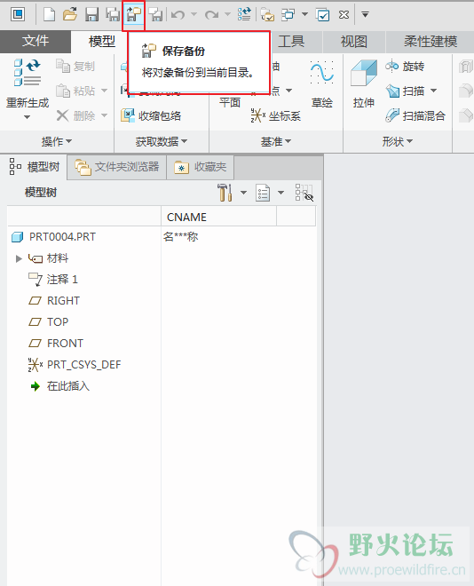Click the Shrinkwrap (收缩包络) tool
The width and height of the screenshot is (474, 586).
coord(151,115)
